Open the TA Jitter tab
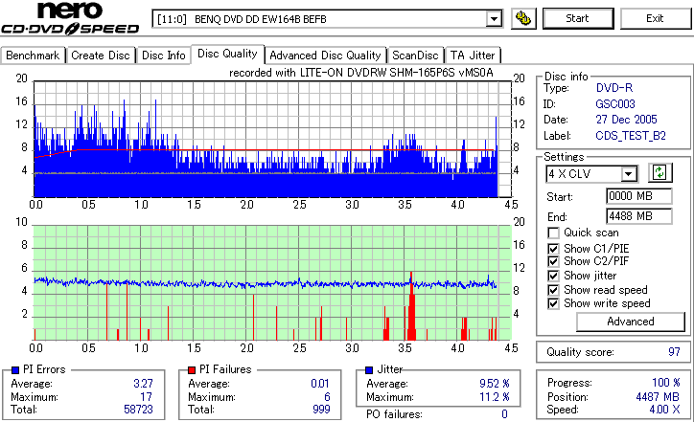 point(473,56)
